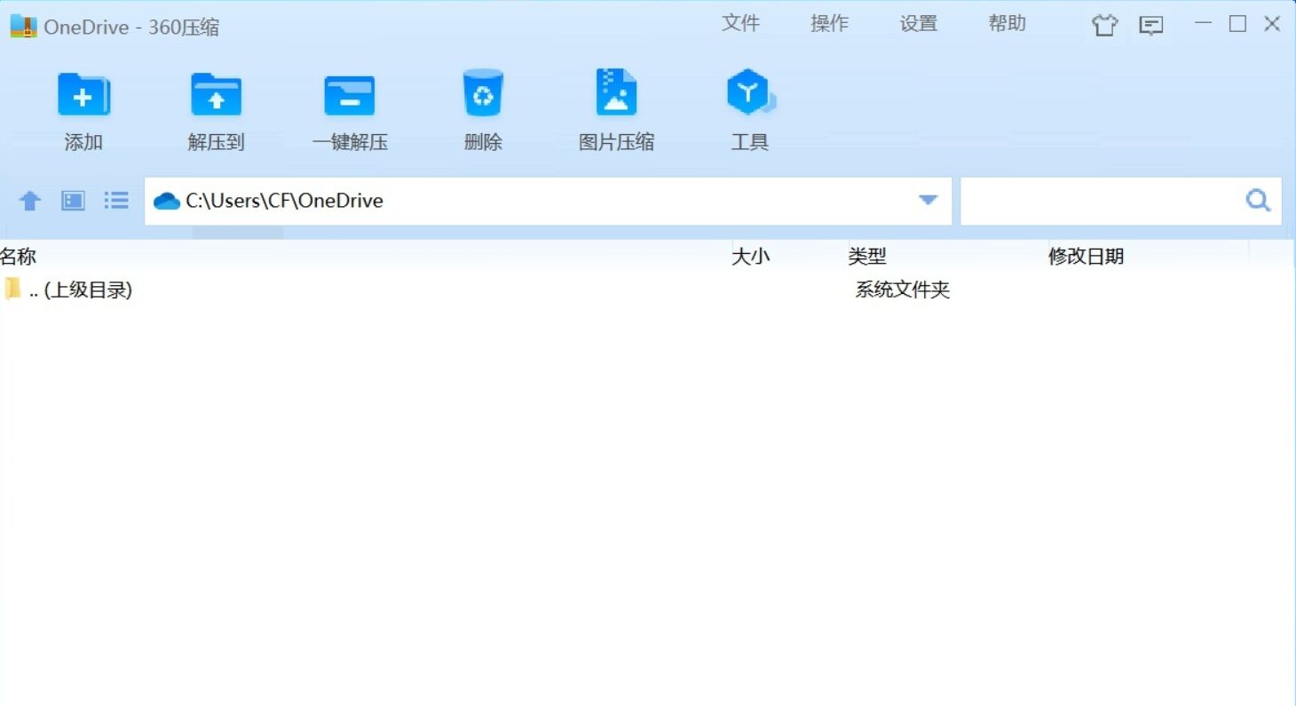Image resolution: width=1296 pixels, height=706 pixels.
Task: Open the feedback message icon
Action: [1151, 25]
